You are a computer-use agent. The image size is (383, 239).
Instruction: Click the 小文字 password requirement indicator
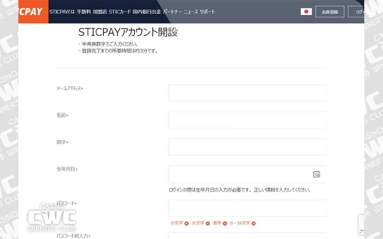point(180,223)
